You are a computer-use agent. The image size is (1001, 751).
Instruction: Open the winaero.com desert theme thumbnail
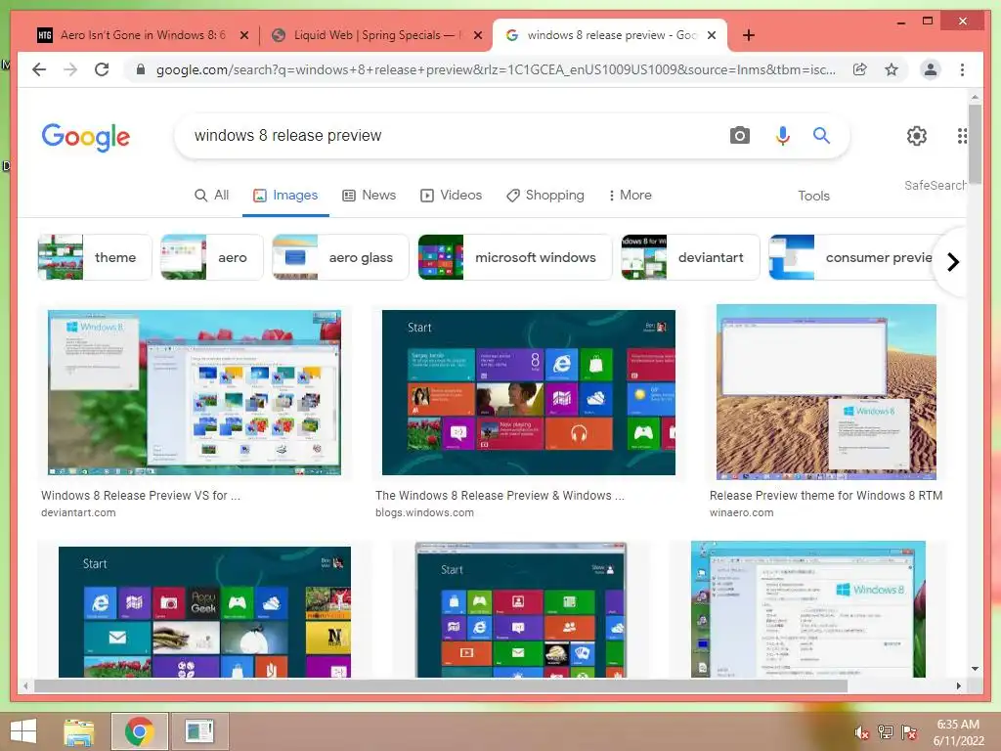(826, 392)
